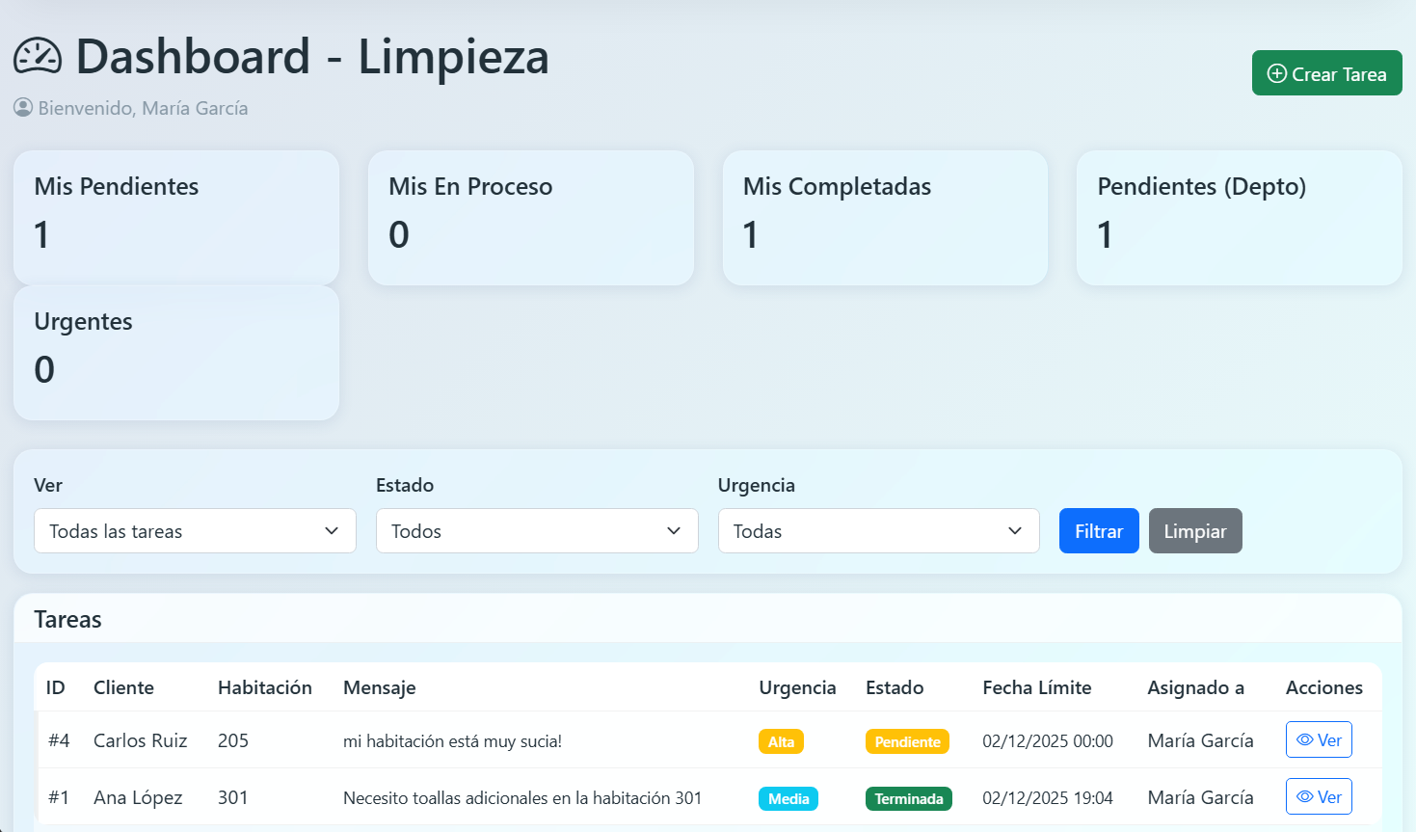This screenshot has width=1416, height=832.
Task: Open the 'Ver' filter dropdown showing 'Todas las tareas'
Action: (195, 530)
